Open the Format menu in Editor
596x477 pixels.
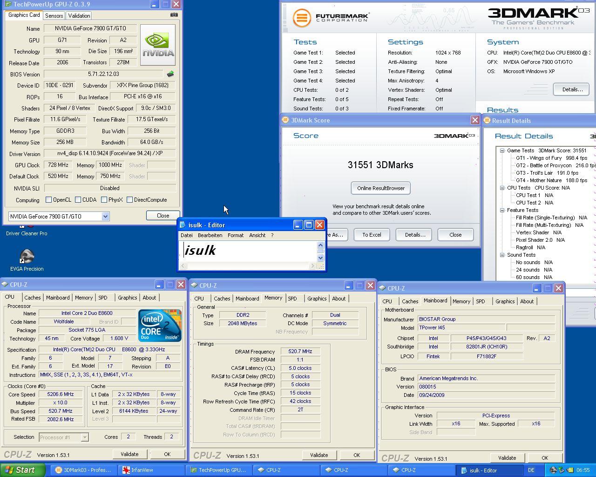236,235
